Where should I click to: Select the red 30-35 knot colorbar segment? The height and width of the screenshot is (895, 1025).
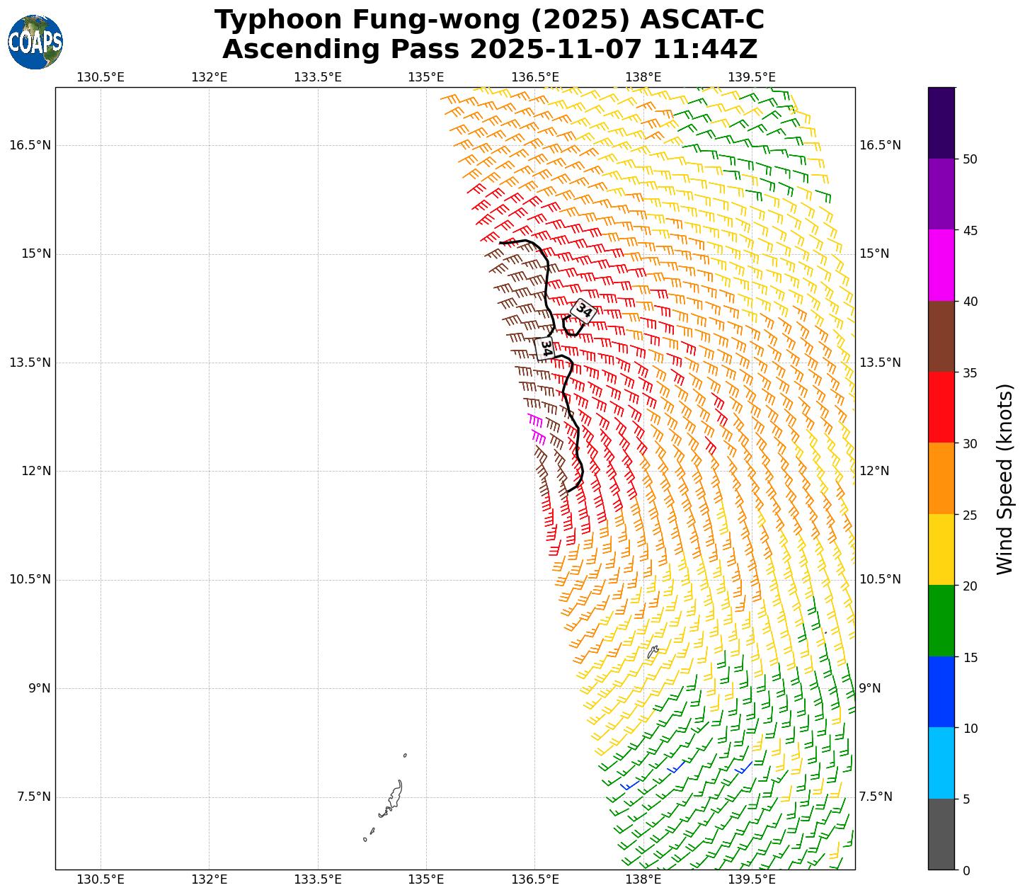[x=941, y=407]
